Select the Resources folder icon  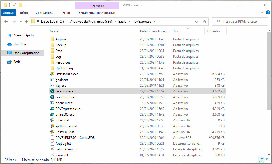(x=52, y=62)
